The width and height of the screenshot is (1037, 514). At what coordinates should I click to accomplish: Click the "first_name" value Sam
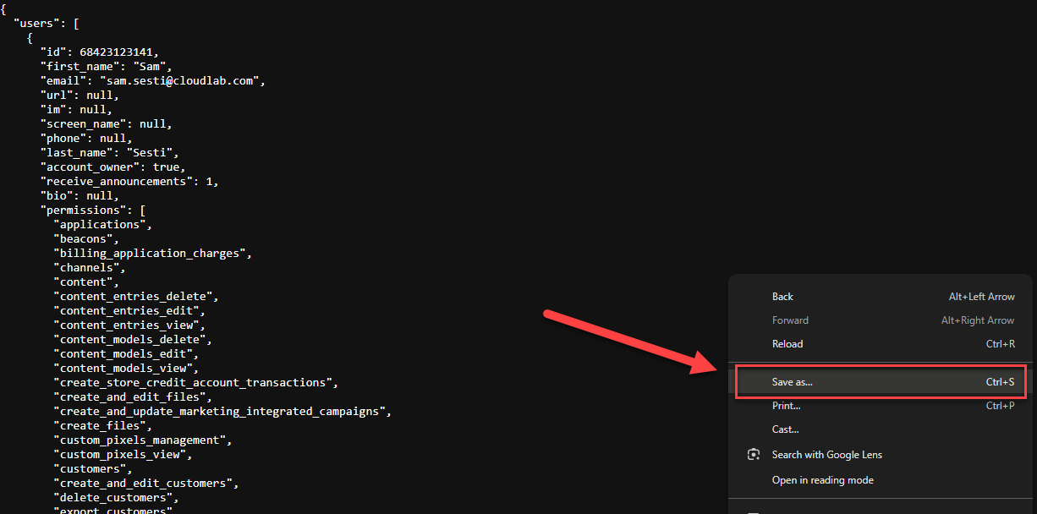click(155, 67)
